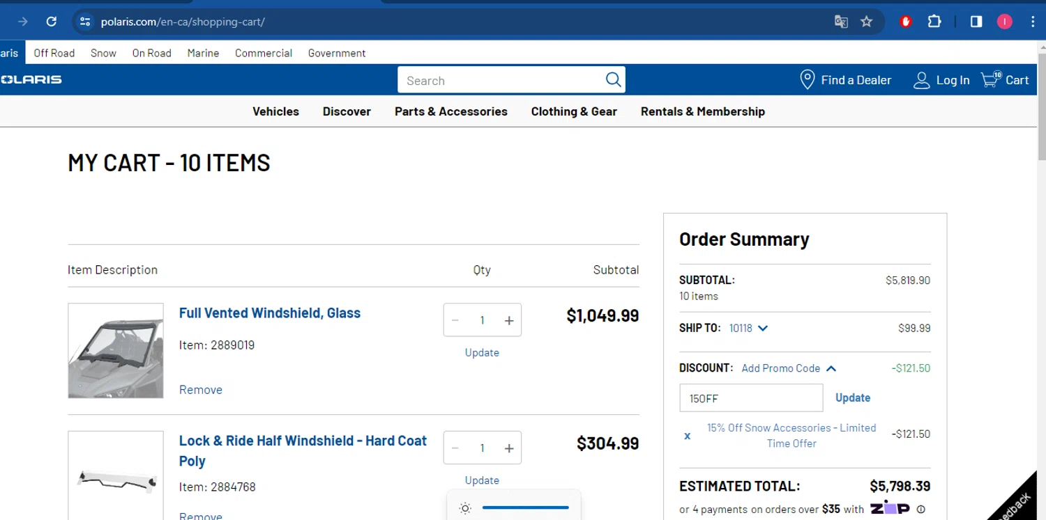The width and height of the screenshot is (1046, 520).
Task: Click the Log In link
Action: click(953, 80)
